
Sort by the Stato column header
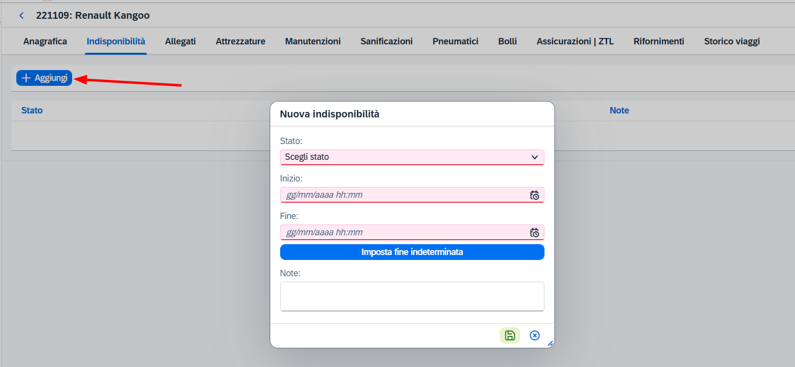tap(32, 110)
